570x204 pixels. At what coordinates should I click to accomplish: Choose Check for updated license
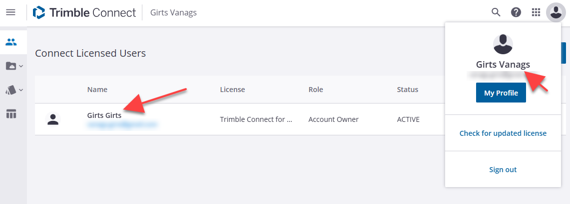coord(503,133)
